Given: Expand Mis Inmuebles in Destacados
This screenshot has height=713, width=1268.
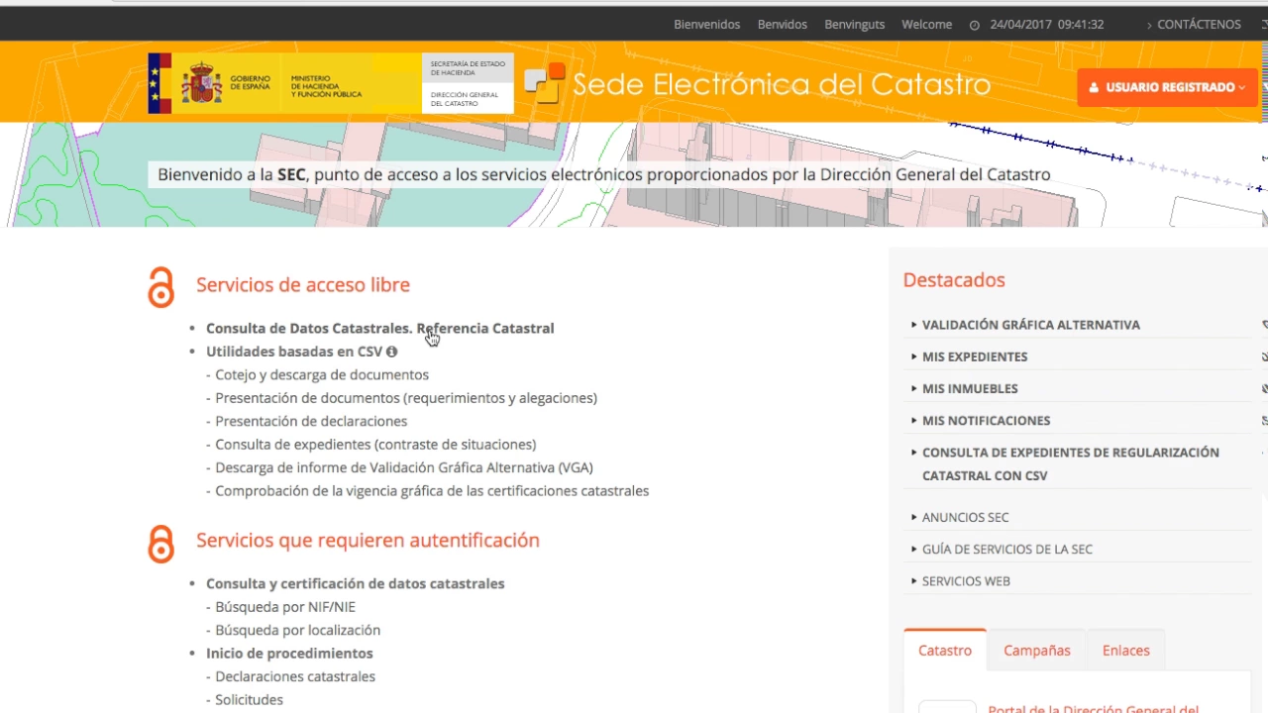Looking at the screenshot, I should click(x=970, y=388).
